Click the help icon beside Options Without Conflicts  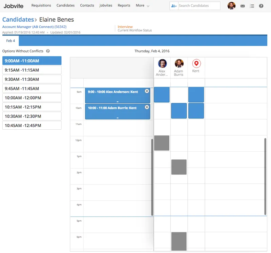click(48, 51)
